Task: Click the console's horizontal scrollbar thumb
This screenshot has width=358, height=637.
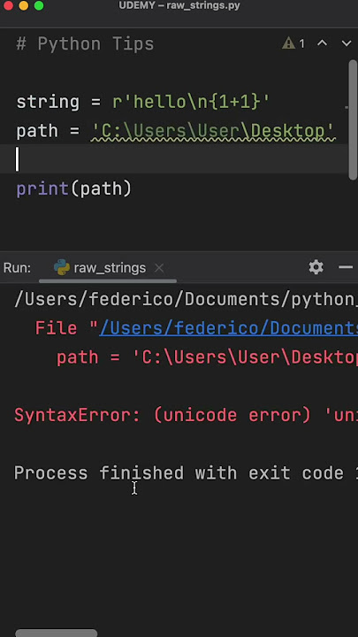Action: point(57,633)
